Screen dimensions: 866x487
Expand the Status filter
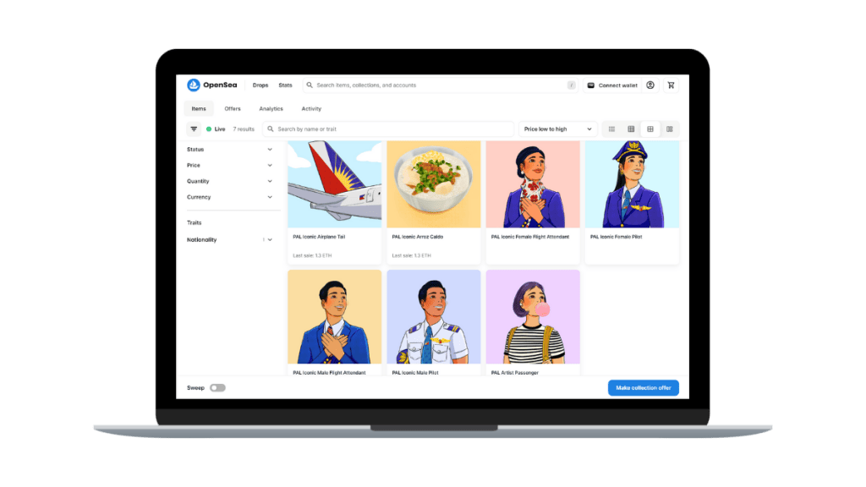point(229,150)
